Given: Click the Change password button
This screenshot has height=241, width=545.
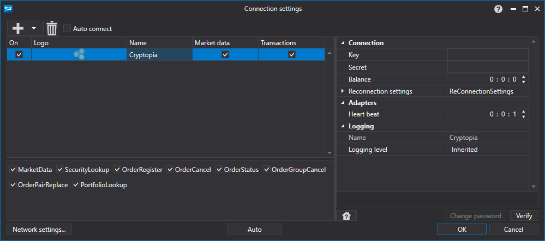Looking at the screenshot, I should tap(476, 215).
